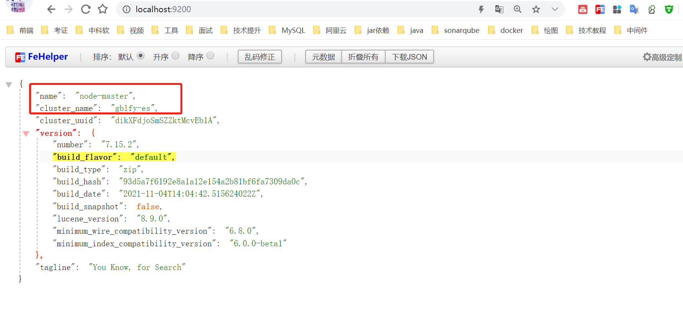Click the 下载JSON button
Viewport: 683px width, 309px height.
pyautogui.click(x=409, y=57)
